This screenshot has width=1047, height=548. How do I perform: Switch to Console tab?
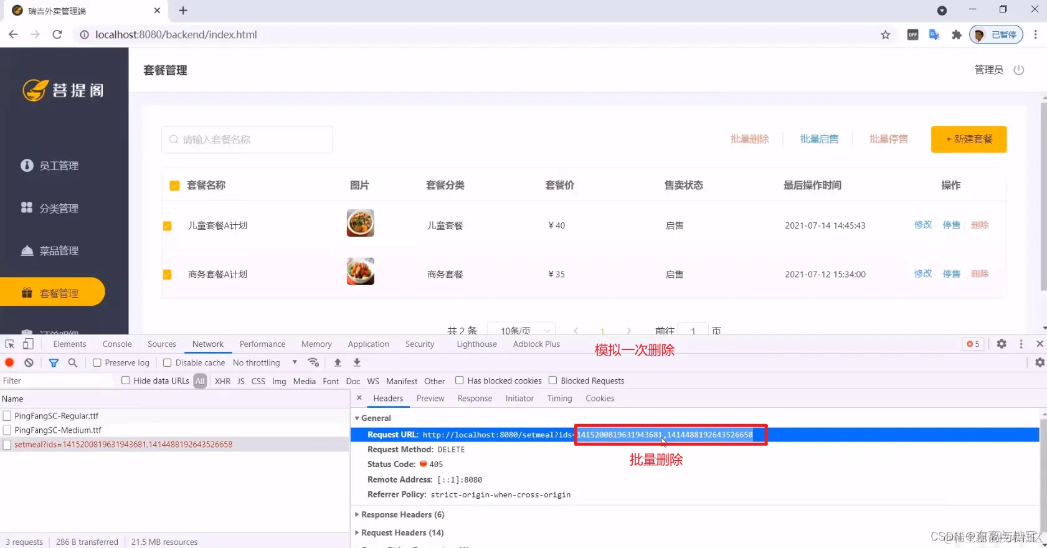tap(117, 344)
